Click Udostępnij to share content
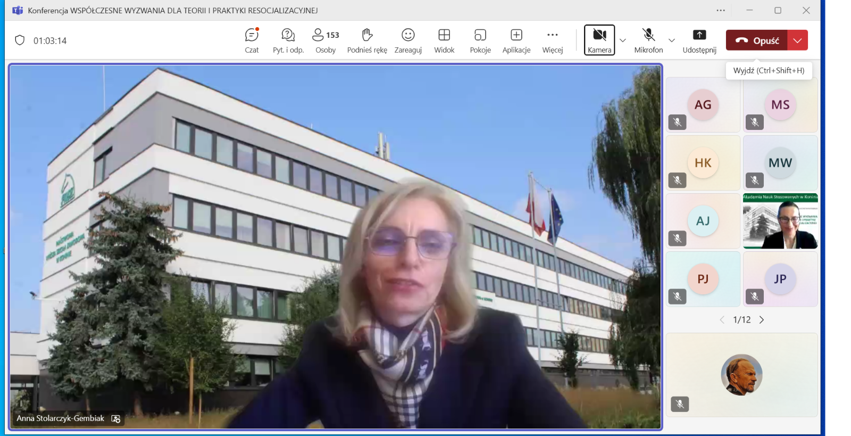The height and width of the screenshot is (436, 851). point(699,40)
